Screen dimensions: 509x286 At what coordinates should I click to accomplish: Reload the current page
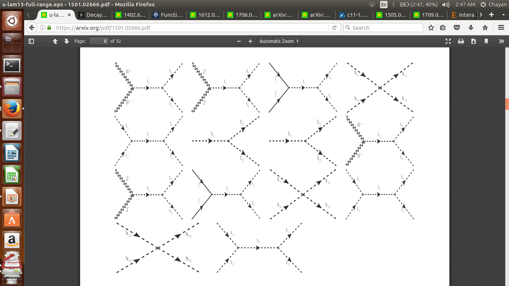click(334, 28)
